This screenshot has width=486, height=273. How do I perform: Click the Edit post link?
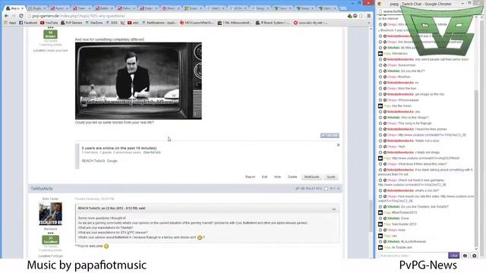(264, 177)
